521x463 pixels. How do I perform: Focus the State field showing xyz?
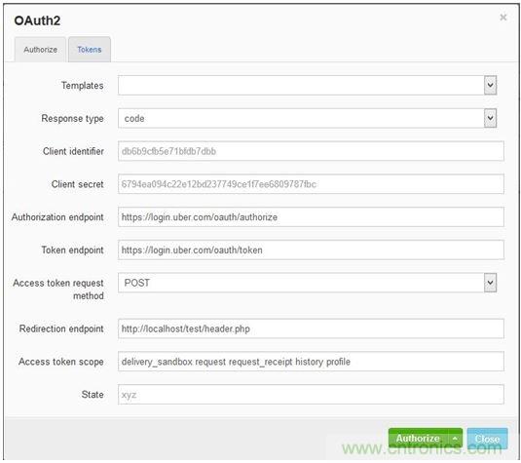tap(311, 395)
